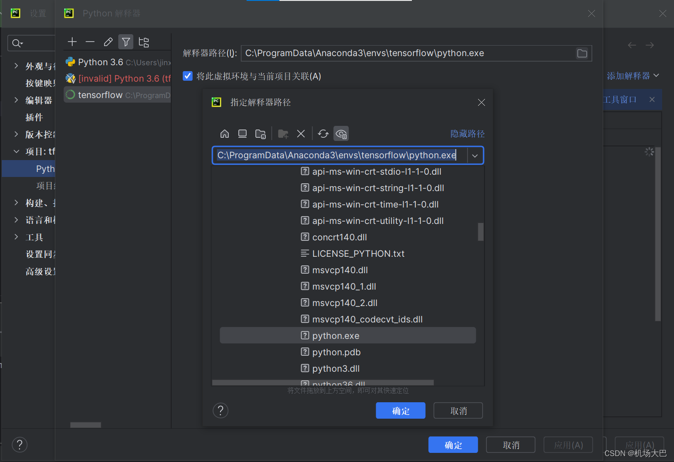Click horizontal scrollbar under file list
The height and width of the screenshot is (462, 674).
323,383
